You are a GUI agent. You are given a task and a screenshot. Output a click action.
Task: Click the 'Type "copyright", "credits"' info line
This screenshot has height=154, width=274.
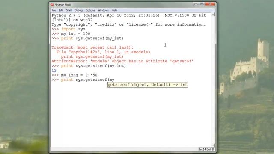pyautogui.click(x=128, y=24)
